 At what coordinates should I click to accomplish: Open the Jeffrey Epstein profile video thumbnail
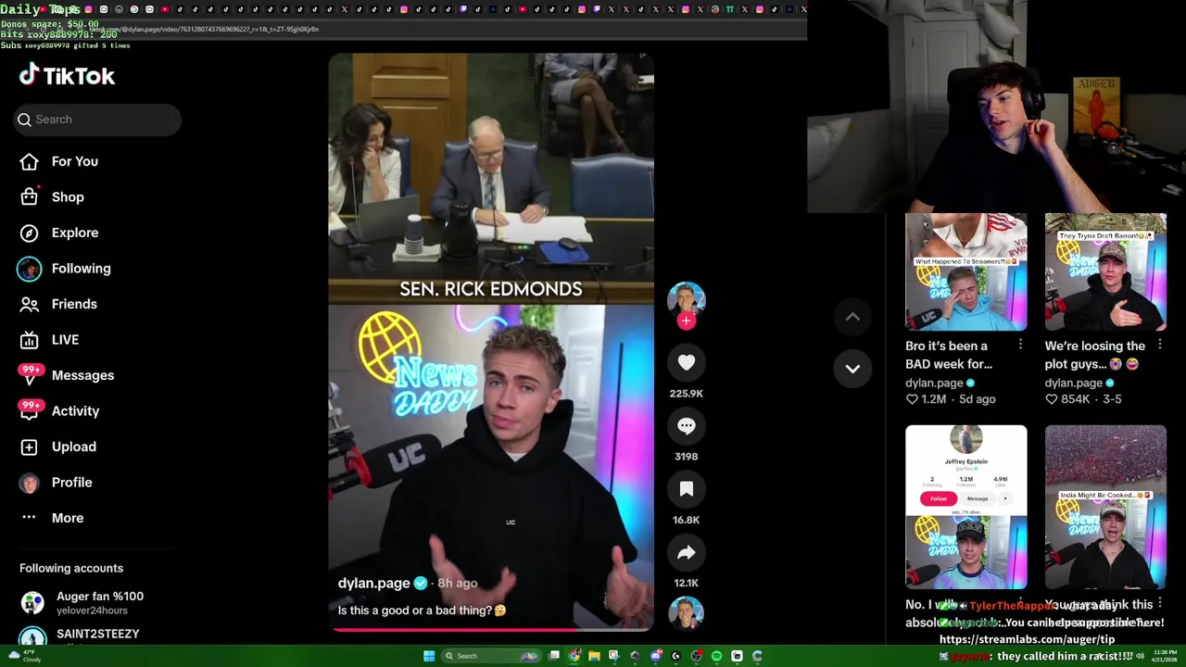[965, 507]
